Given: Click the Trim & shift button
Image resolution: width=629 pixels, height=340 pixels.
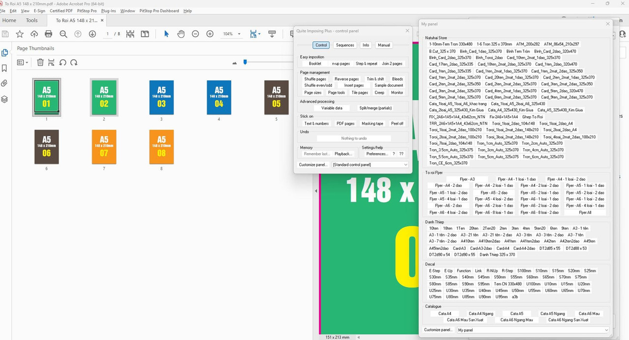Looking at the screenshot, I should (x=375, y=79).
